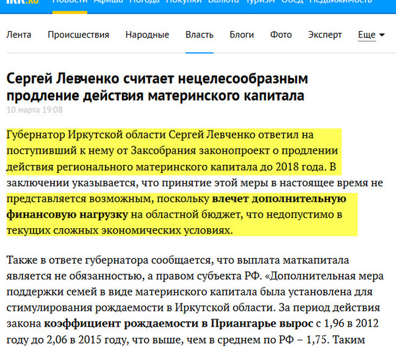Switch to the Лента tab
The height and width of the screenshot is (347, 396).
pos(19,35)
